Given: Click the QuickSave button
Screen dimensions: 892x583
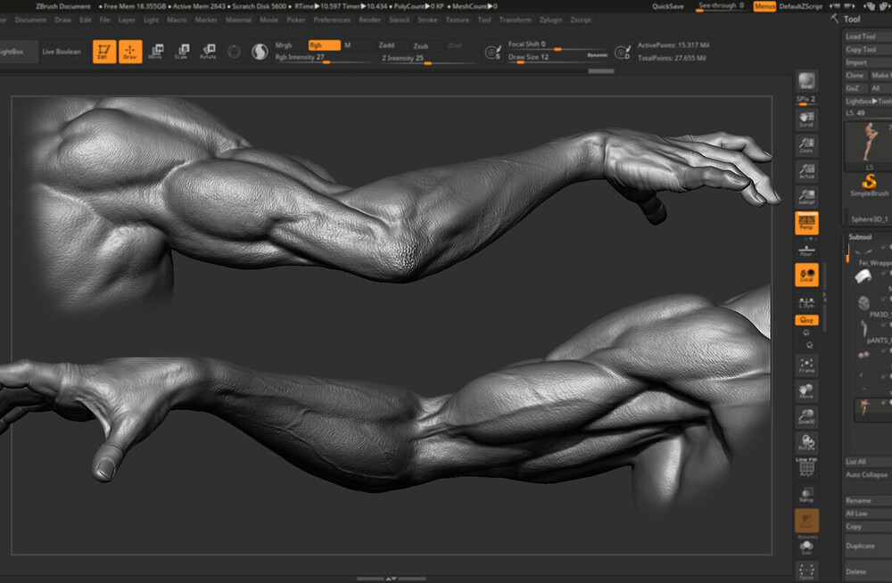Looking at the screenshot, I should tap(668, 6).
